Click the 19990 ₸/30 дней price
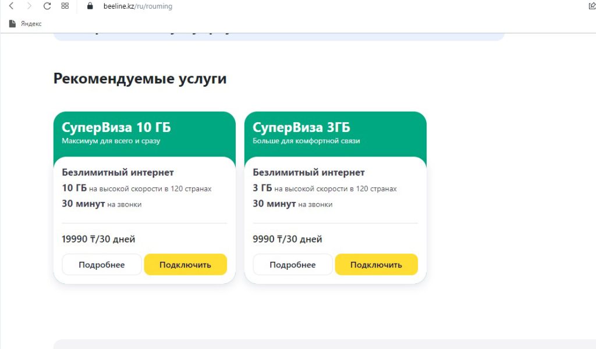 pyautogui.click(x=98, y=239)
